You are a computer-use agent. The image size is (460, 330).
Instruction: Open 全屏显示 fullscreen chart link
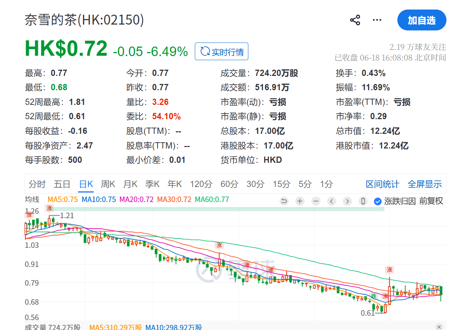(425, 184)
